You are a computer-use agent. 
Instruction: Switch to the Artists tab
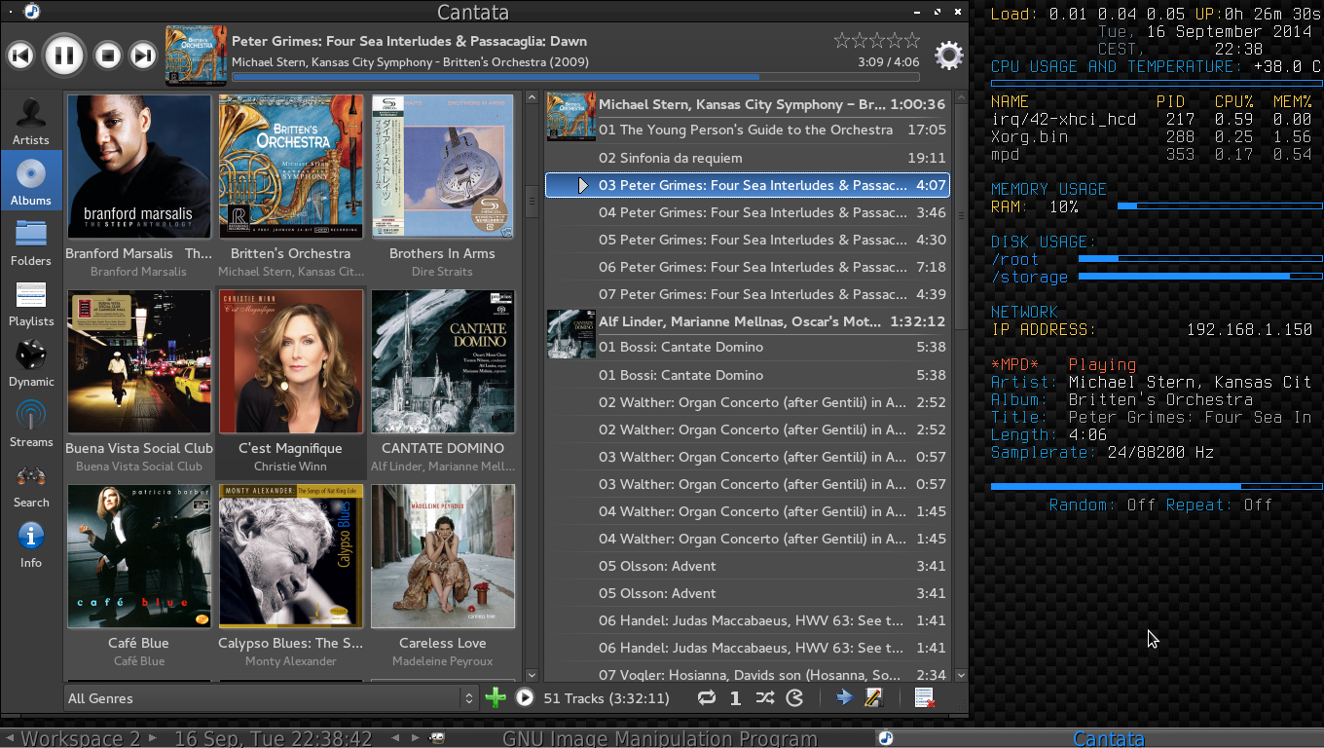click(31, 121)
